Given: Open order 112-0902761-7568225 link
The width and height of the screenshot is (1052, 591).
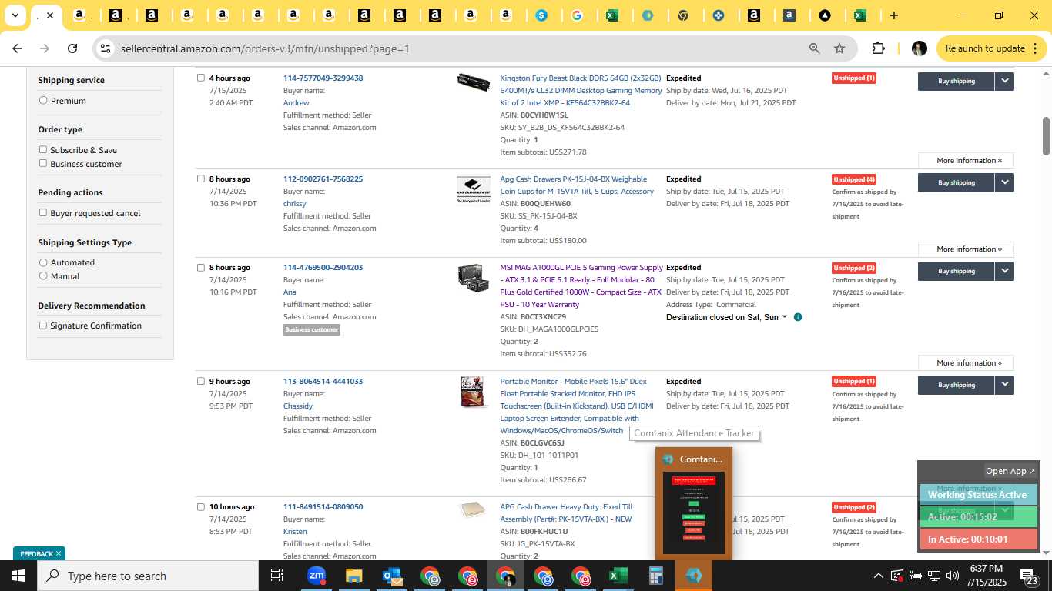Looking at the screenshot, I should coord(323,179).
